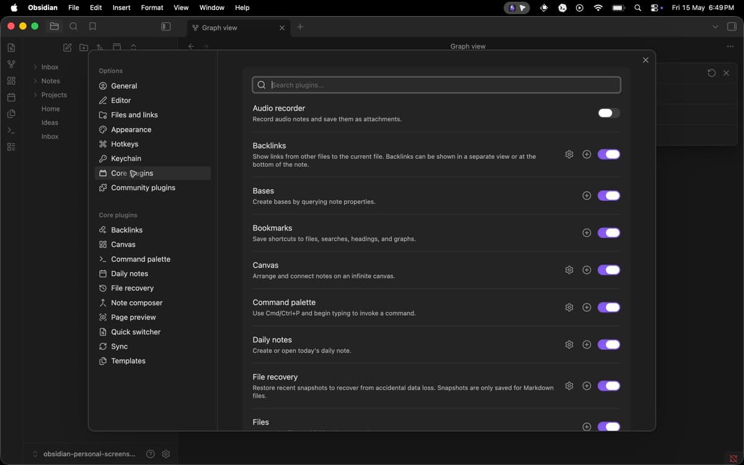Expand the Notes folder
This screenshot has width=744, height=465.
(x=35, y=81)
